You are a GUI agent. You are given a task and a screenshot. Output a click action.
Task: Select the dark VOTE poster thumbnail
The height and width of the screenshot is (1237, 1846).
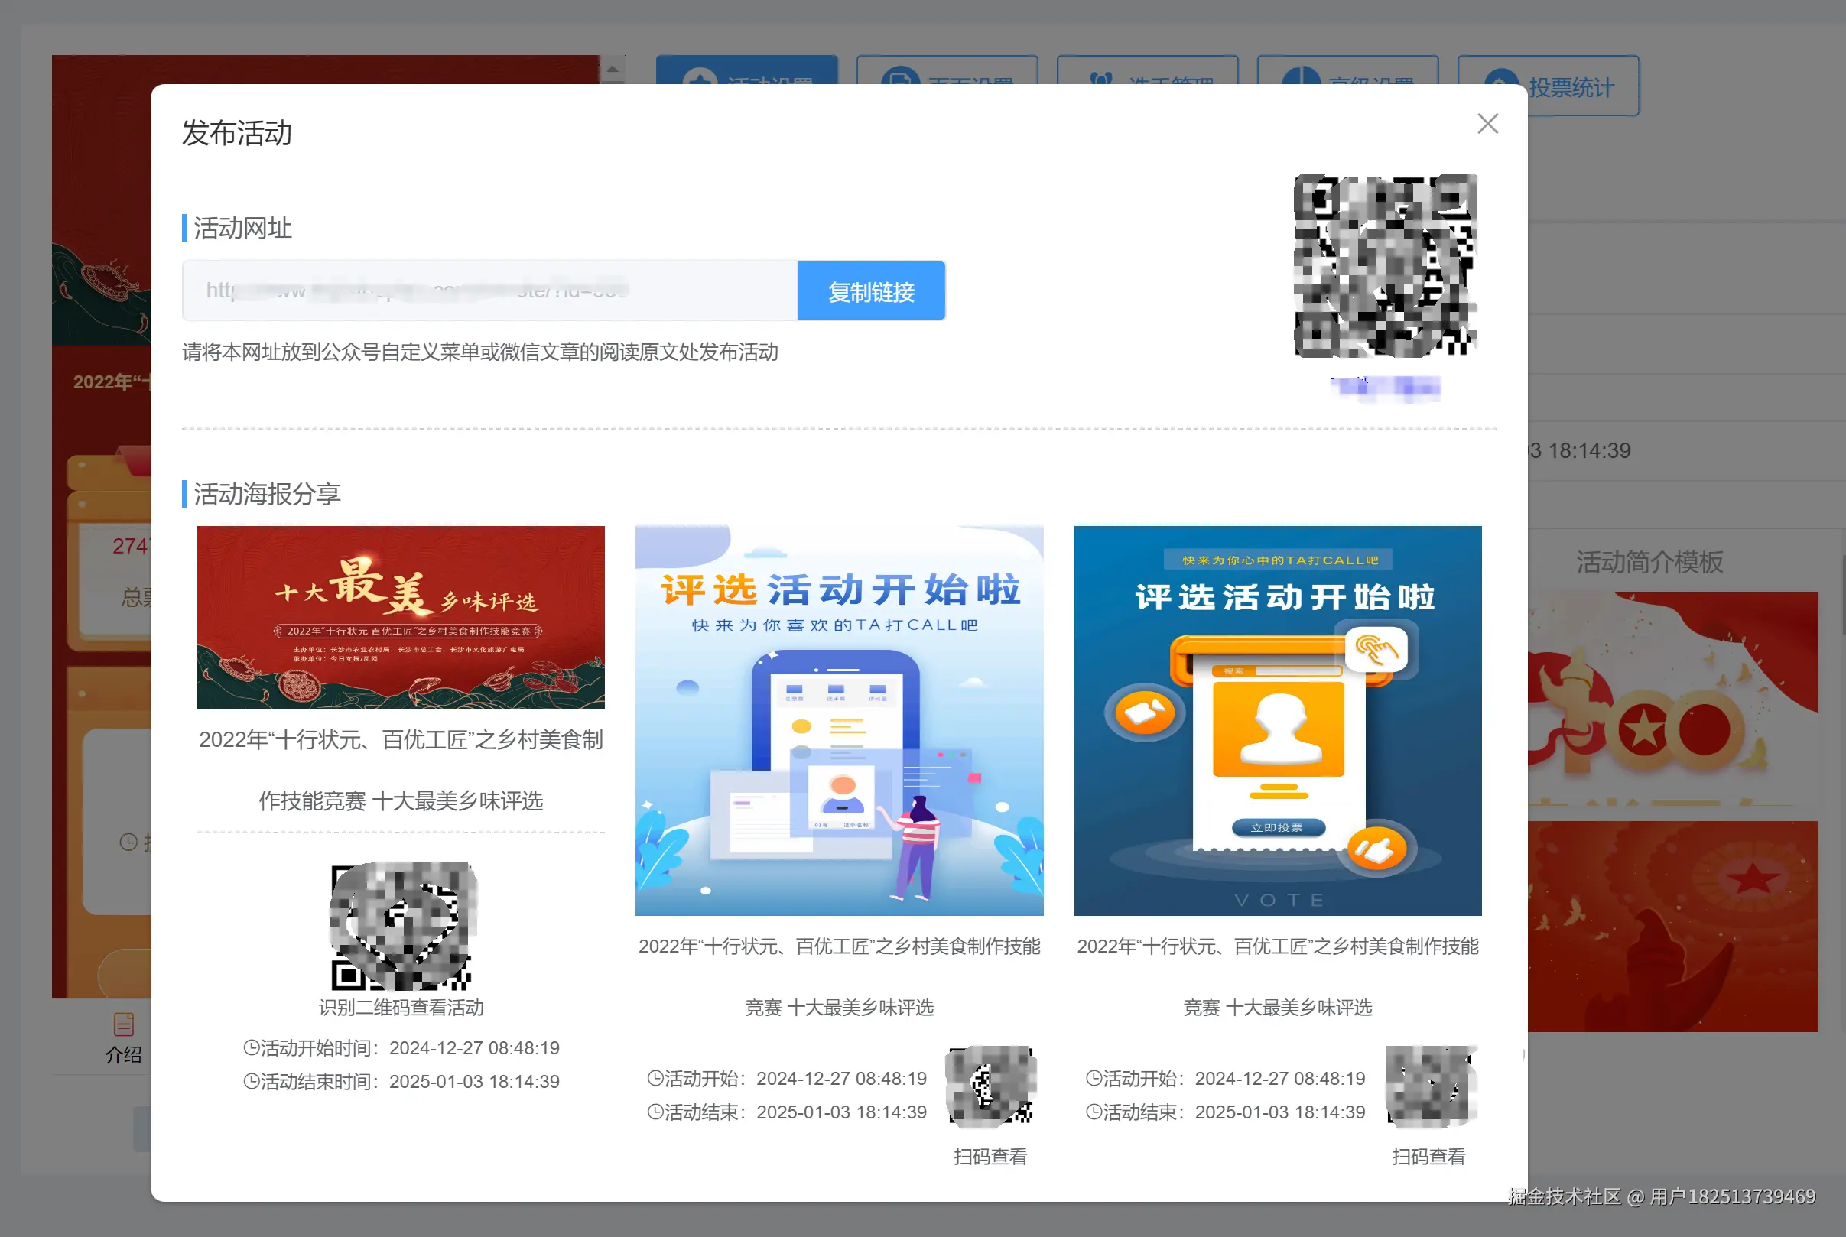point(1278,724)
